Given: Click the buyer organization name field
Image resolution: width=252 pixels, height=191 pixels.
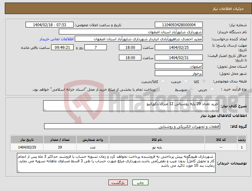Looking at the screenshot, I should click(131, 32).
